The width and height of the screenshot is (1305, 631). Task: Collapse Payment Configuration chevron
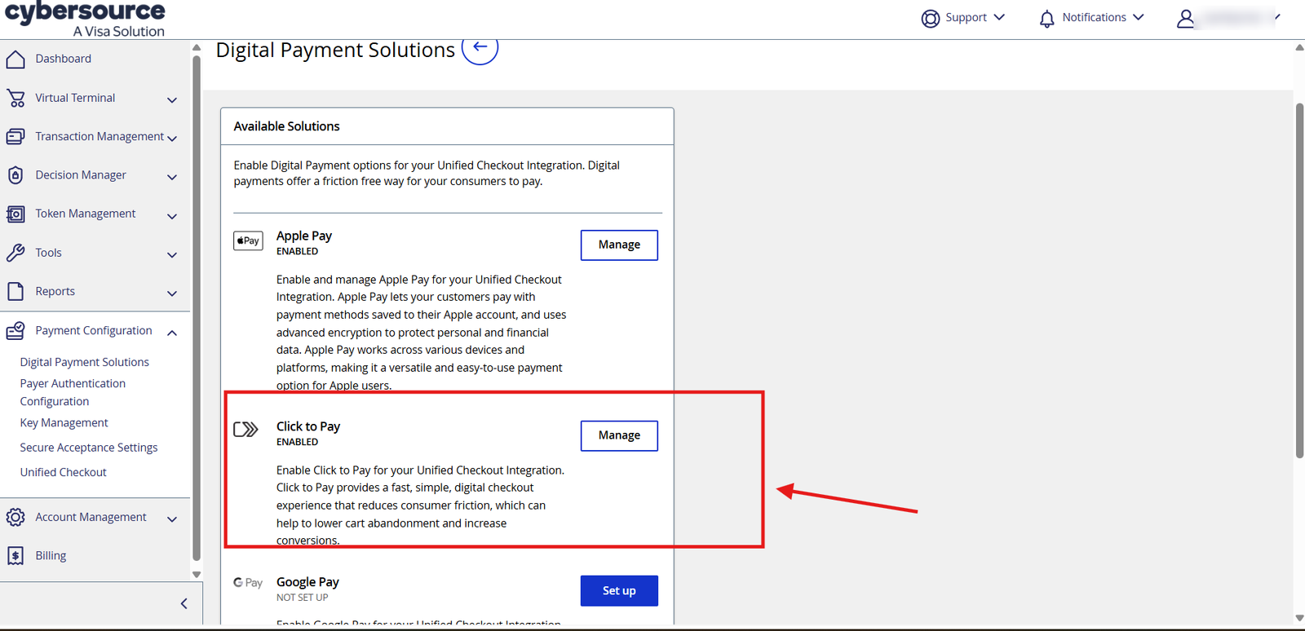(172, 332)
